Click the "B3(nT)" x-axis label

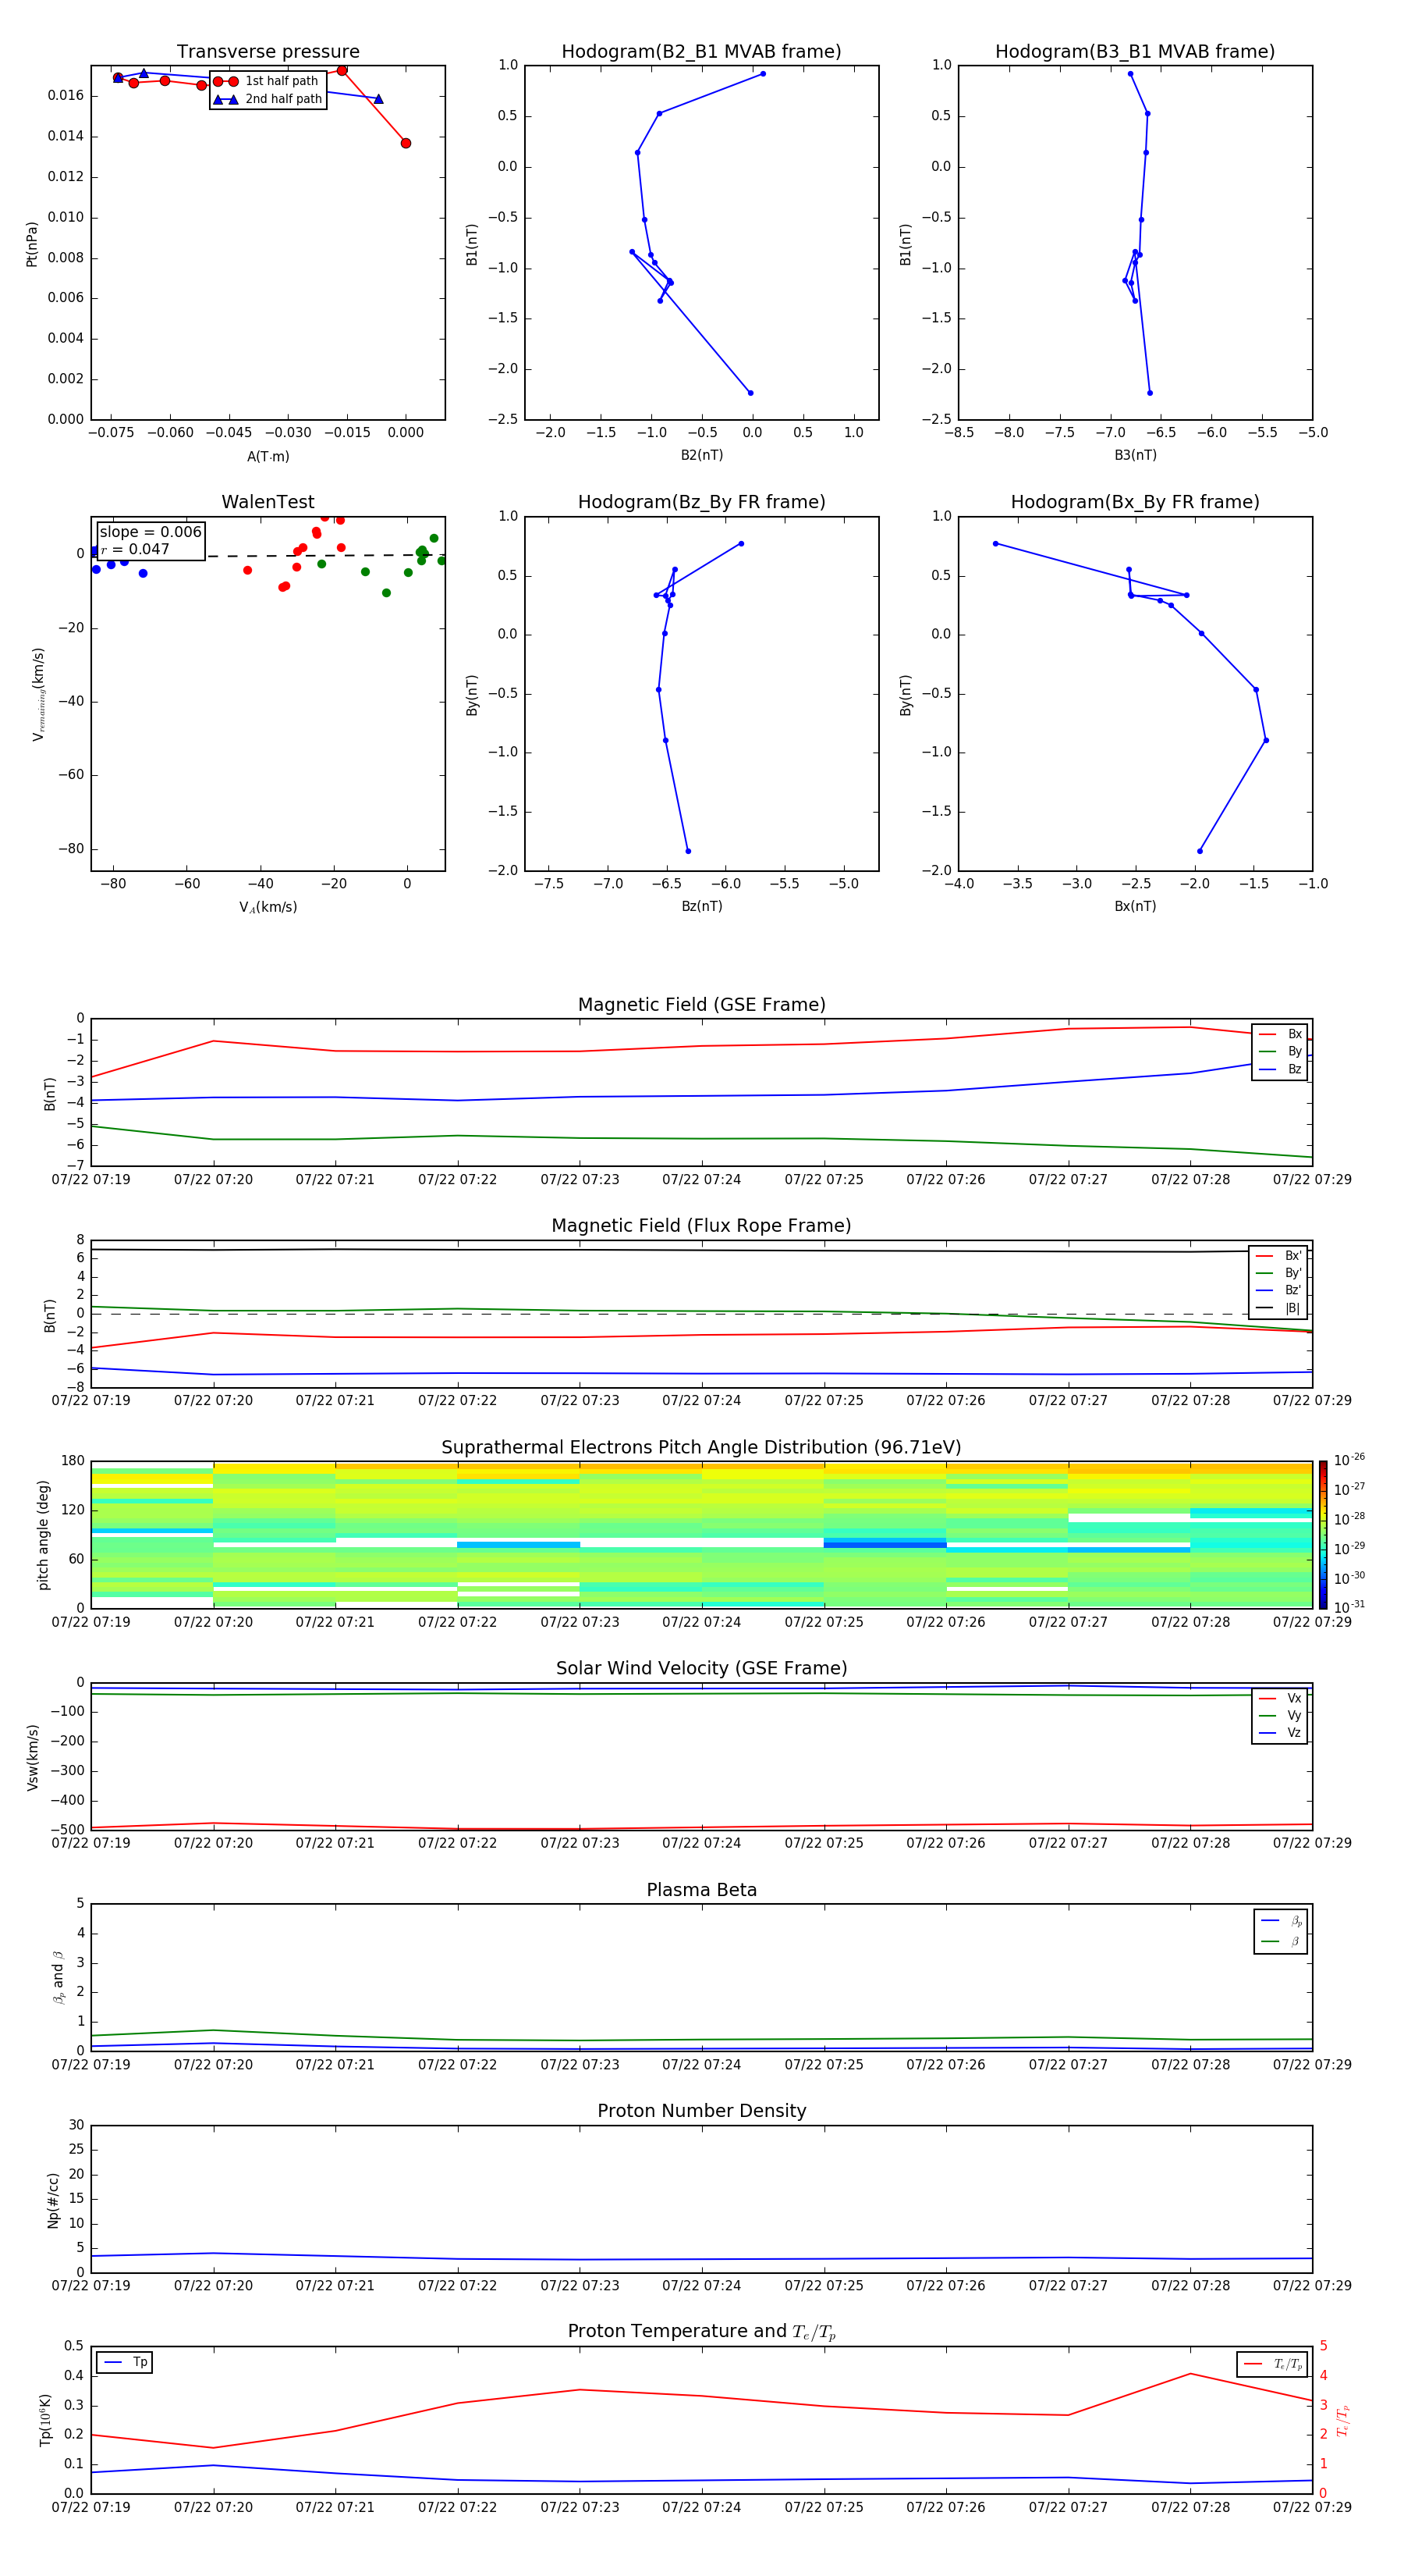point(1135,455)
